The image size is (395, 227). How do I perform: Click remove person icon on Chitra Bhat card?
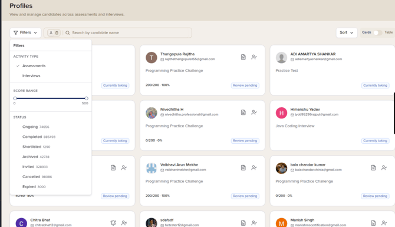(x=124, y=223)
